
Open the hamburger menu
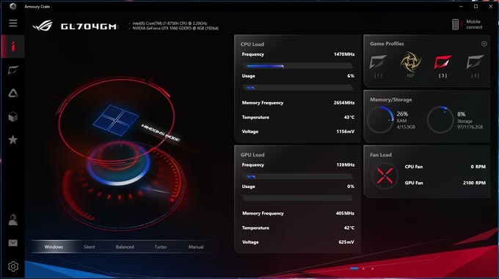[x=13, y=23]
